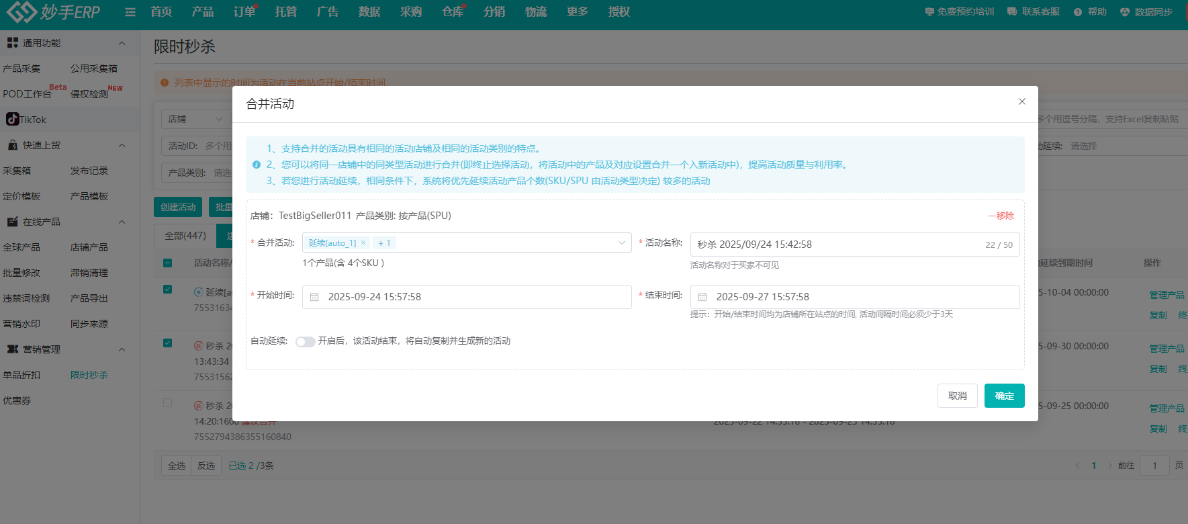Click the 开始时间 date input
The width and height of the screenshot is (1188, 524).
[467, 297]
